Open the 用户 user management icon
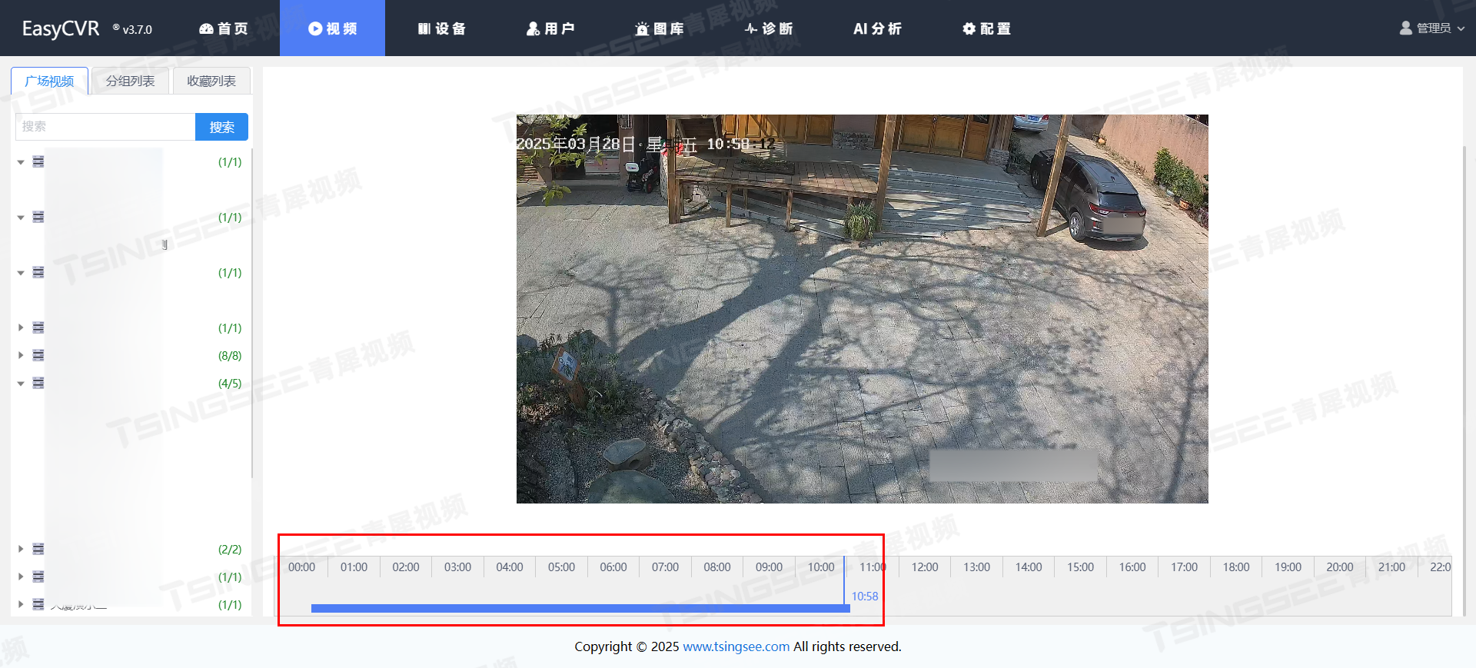1476x668 pixels. (533, 28)
